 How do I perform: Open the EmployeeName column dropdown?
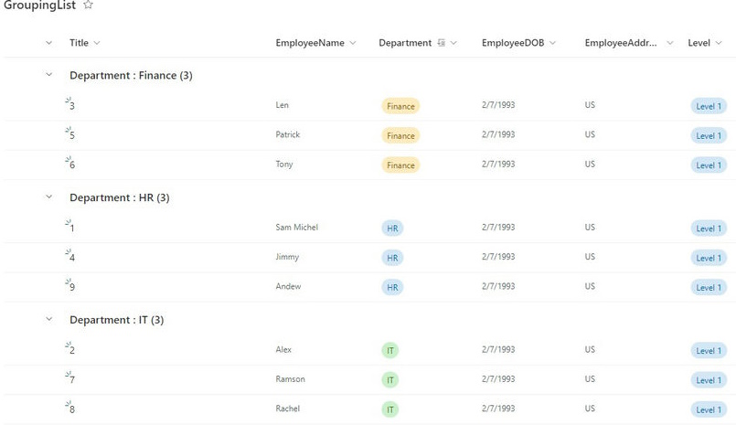(353, 43)
